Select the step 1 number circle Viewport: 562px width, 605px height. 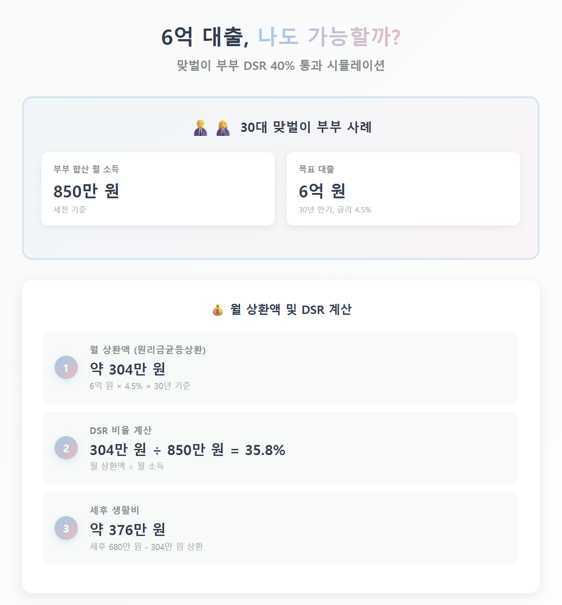pos(66,368)
